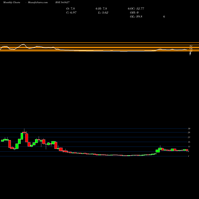Click the 'OH: 0' reading
199x199 pixels.
(134, 13)
